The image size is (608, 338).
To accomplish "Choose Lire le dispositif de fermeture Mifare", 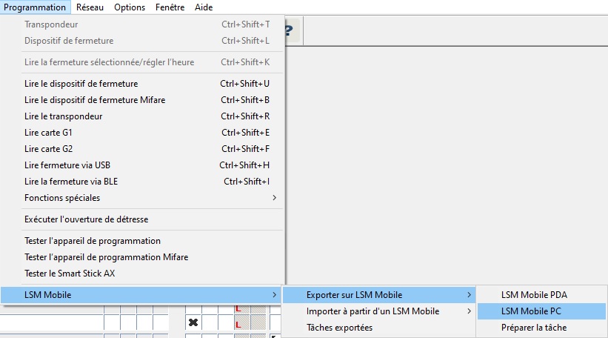I will pyautogui.click(x=95, y=100).
